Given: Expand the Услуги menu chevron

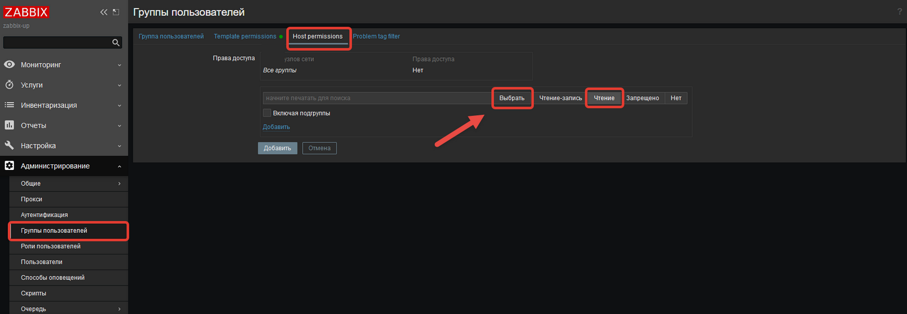Looking at the screenshot, I should [x=119, y=86].
